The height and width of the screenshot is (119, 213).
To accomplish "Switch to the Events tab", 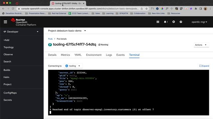I will [120, 55].
